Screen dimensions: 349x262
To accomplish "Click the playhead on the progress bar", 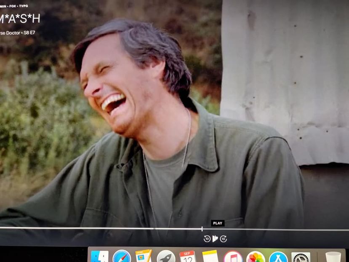I will point(202,229).
